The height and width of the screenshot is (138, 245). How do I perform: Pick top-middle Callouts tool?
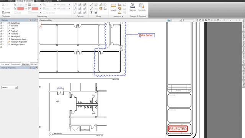(80, 5)
